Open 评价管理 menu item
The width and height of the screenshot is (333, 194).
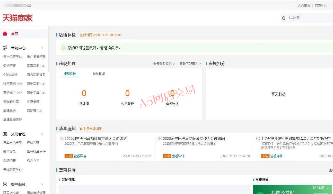click(x=33, y=143)
